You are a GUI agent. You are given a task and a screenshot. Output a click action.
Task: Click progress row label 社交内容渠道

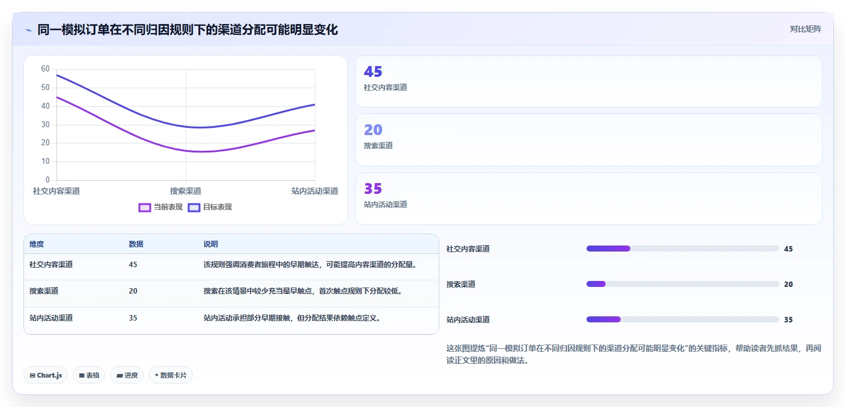468,249
